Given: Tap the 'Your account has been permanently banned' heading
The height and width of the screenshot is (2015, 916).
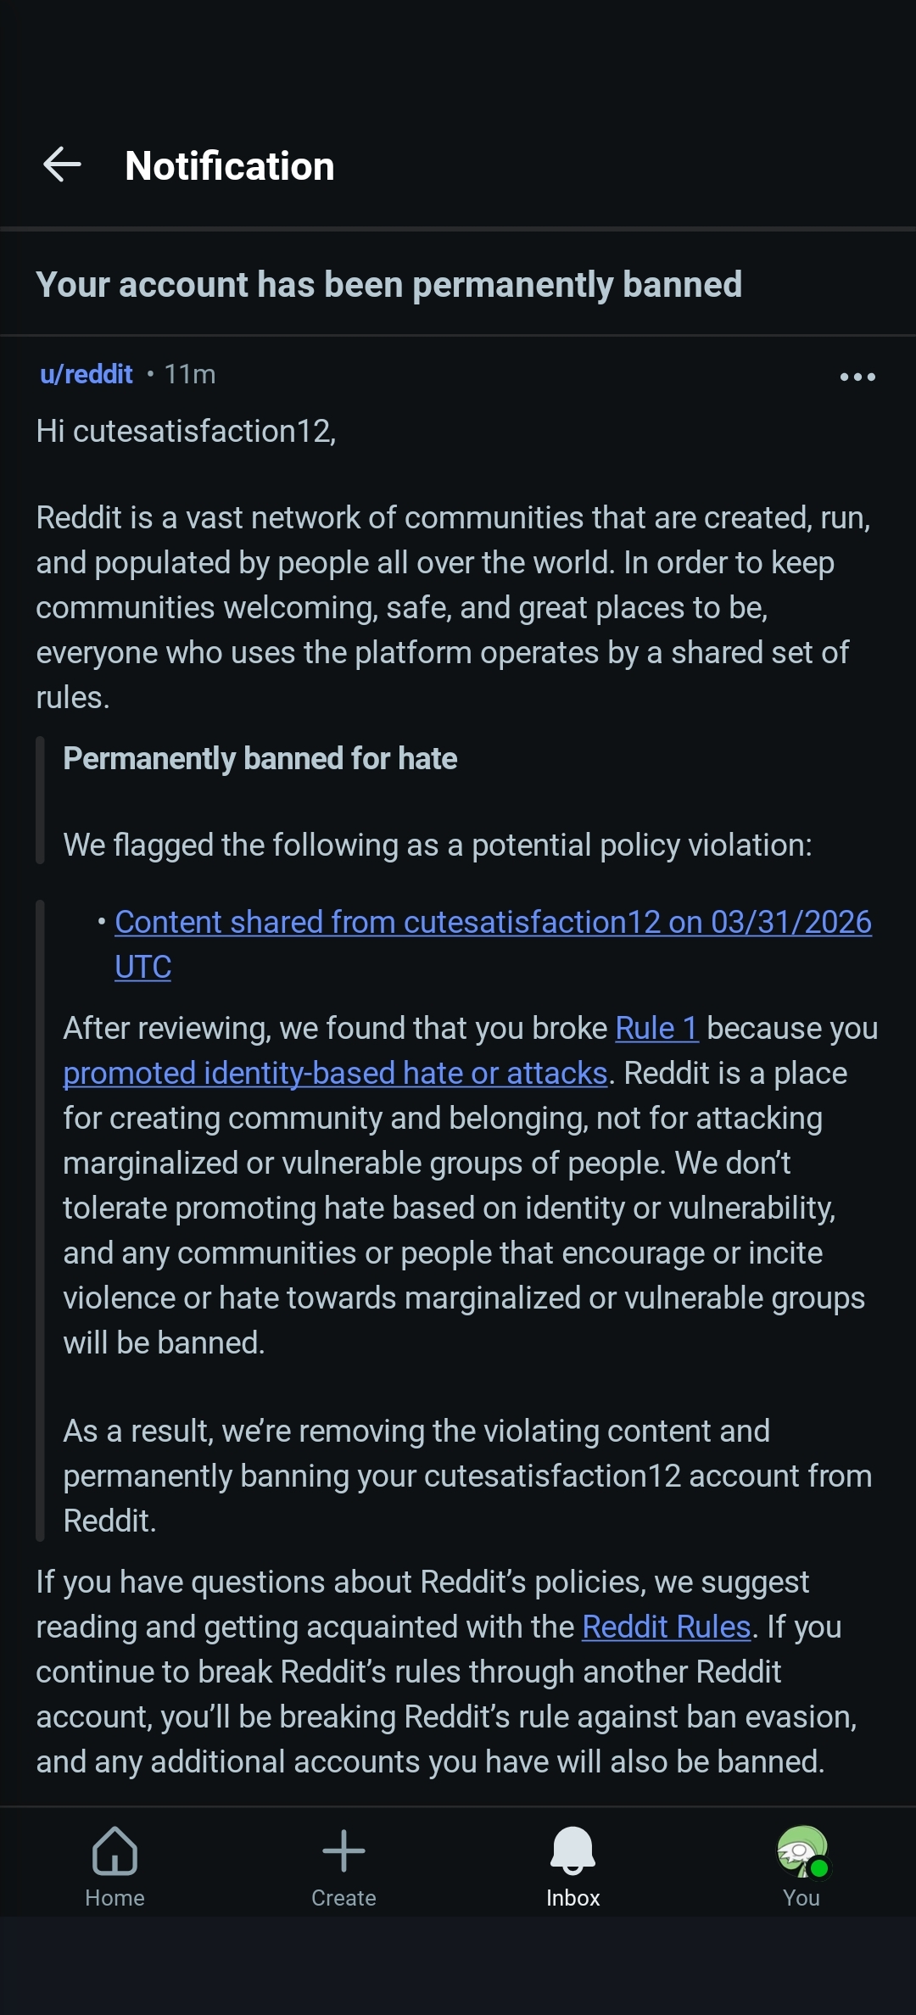Looking at the screenshot, I should (x=388, y=284).
